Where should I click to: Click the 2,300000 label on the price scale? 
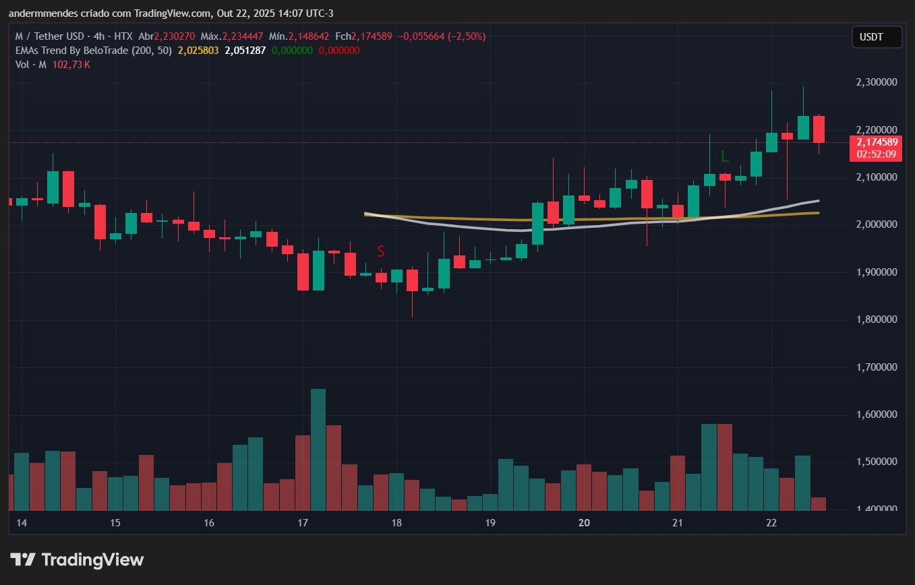875,82
